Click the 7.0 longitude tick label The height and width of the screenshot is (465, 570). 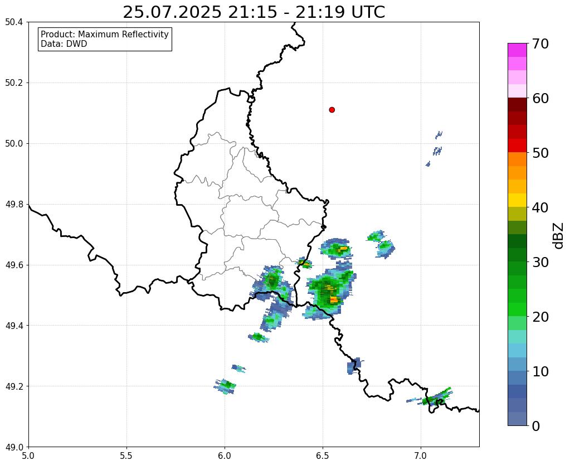coord(421,456)
